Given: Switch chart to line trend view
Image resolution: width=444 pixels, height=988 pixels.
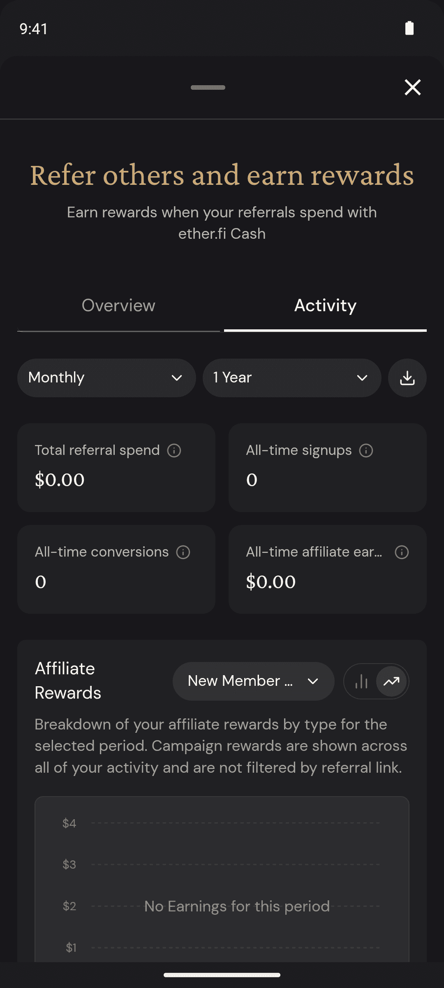Looking at the screenshot, I should 391,681.
